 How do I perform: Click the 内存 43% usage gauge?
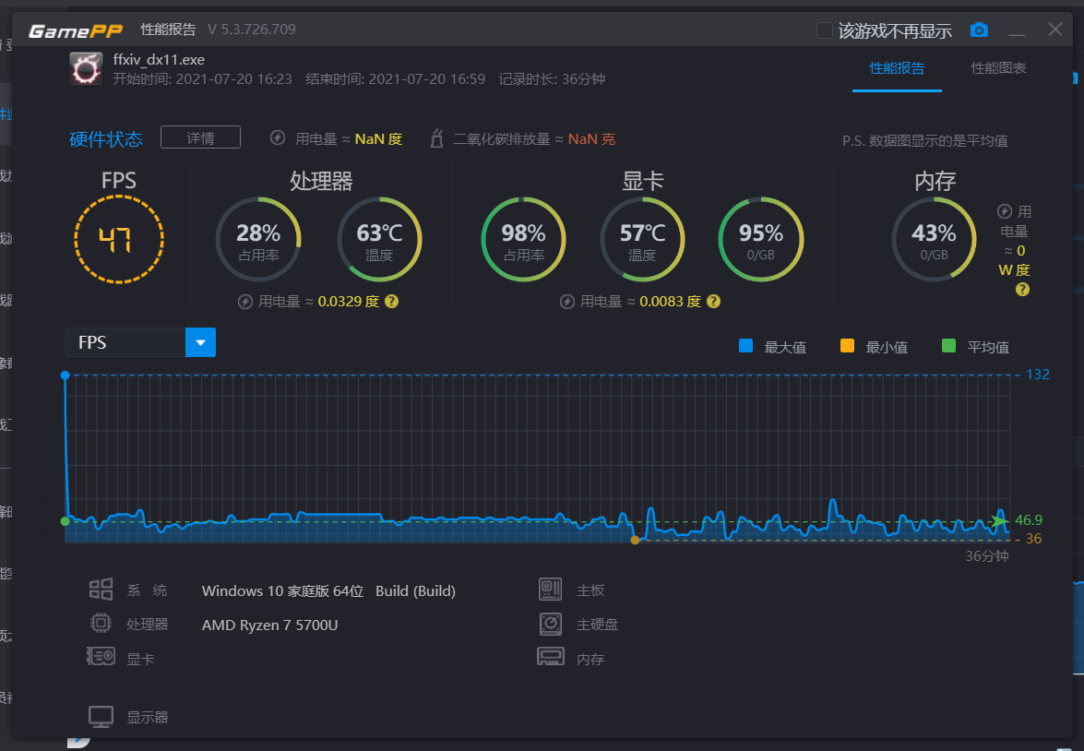click(934, 239)
